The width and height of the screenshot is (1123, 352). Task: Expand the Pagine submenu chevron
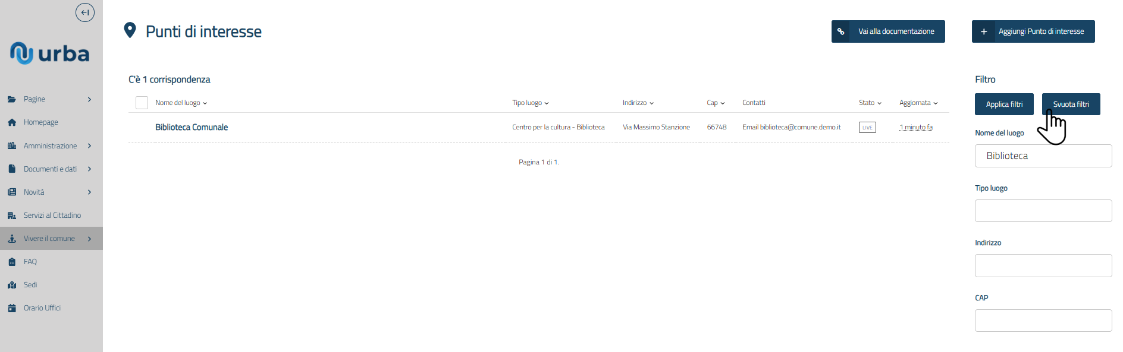pyautogui.click(x=89, y=99)
